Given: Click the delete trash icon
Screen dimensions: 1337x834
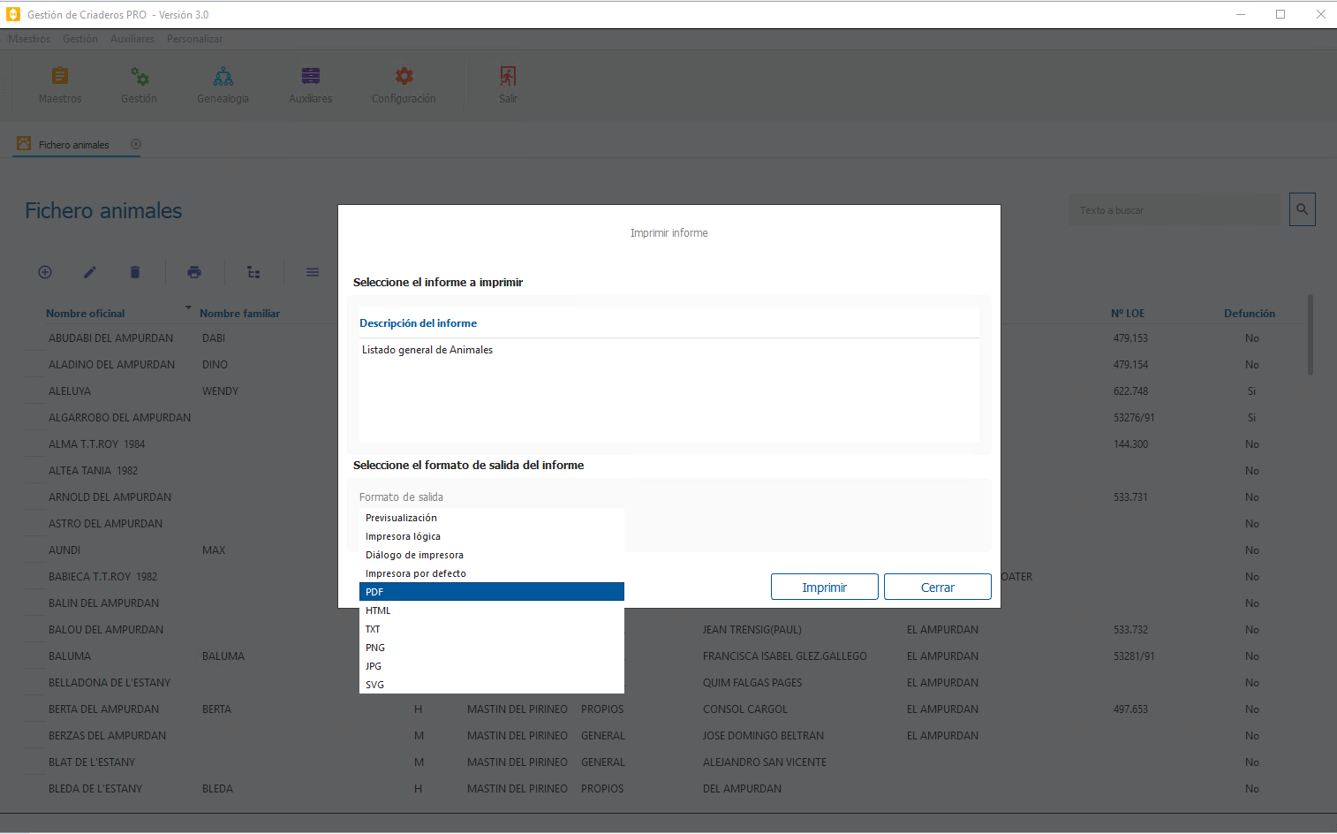Looking at the screenshot, I should (135, 272).
